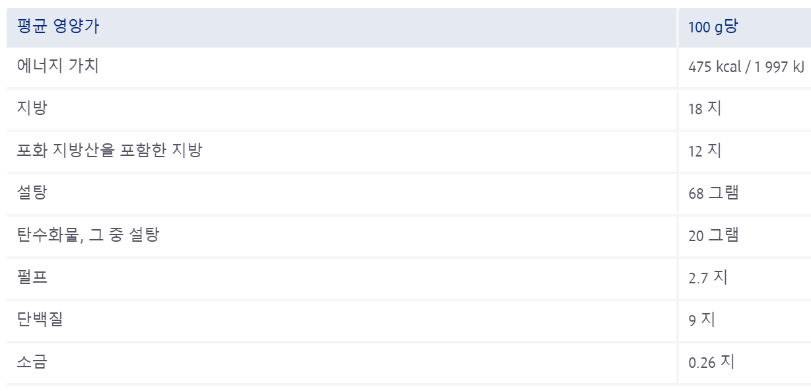Click the empty area in 소금 row
Screen dimensions: 811x391
363,363
